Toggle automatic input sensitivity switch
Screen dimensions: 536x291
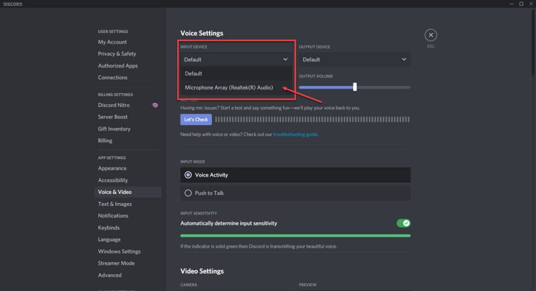pyautogui.click(x=404, y=223)
